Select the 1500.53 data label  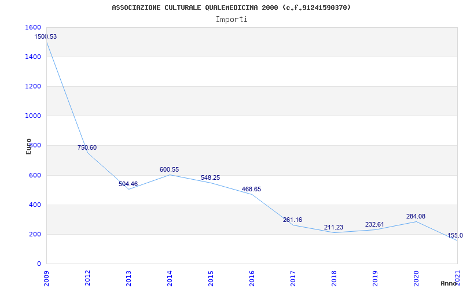tap(46, 37)
